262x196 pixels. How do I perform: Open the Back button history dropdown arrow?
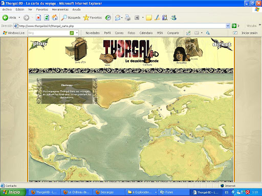(x=19, y=17)
